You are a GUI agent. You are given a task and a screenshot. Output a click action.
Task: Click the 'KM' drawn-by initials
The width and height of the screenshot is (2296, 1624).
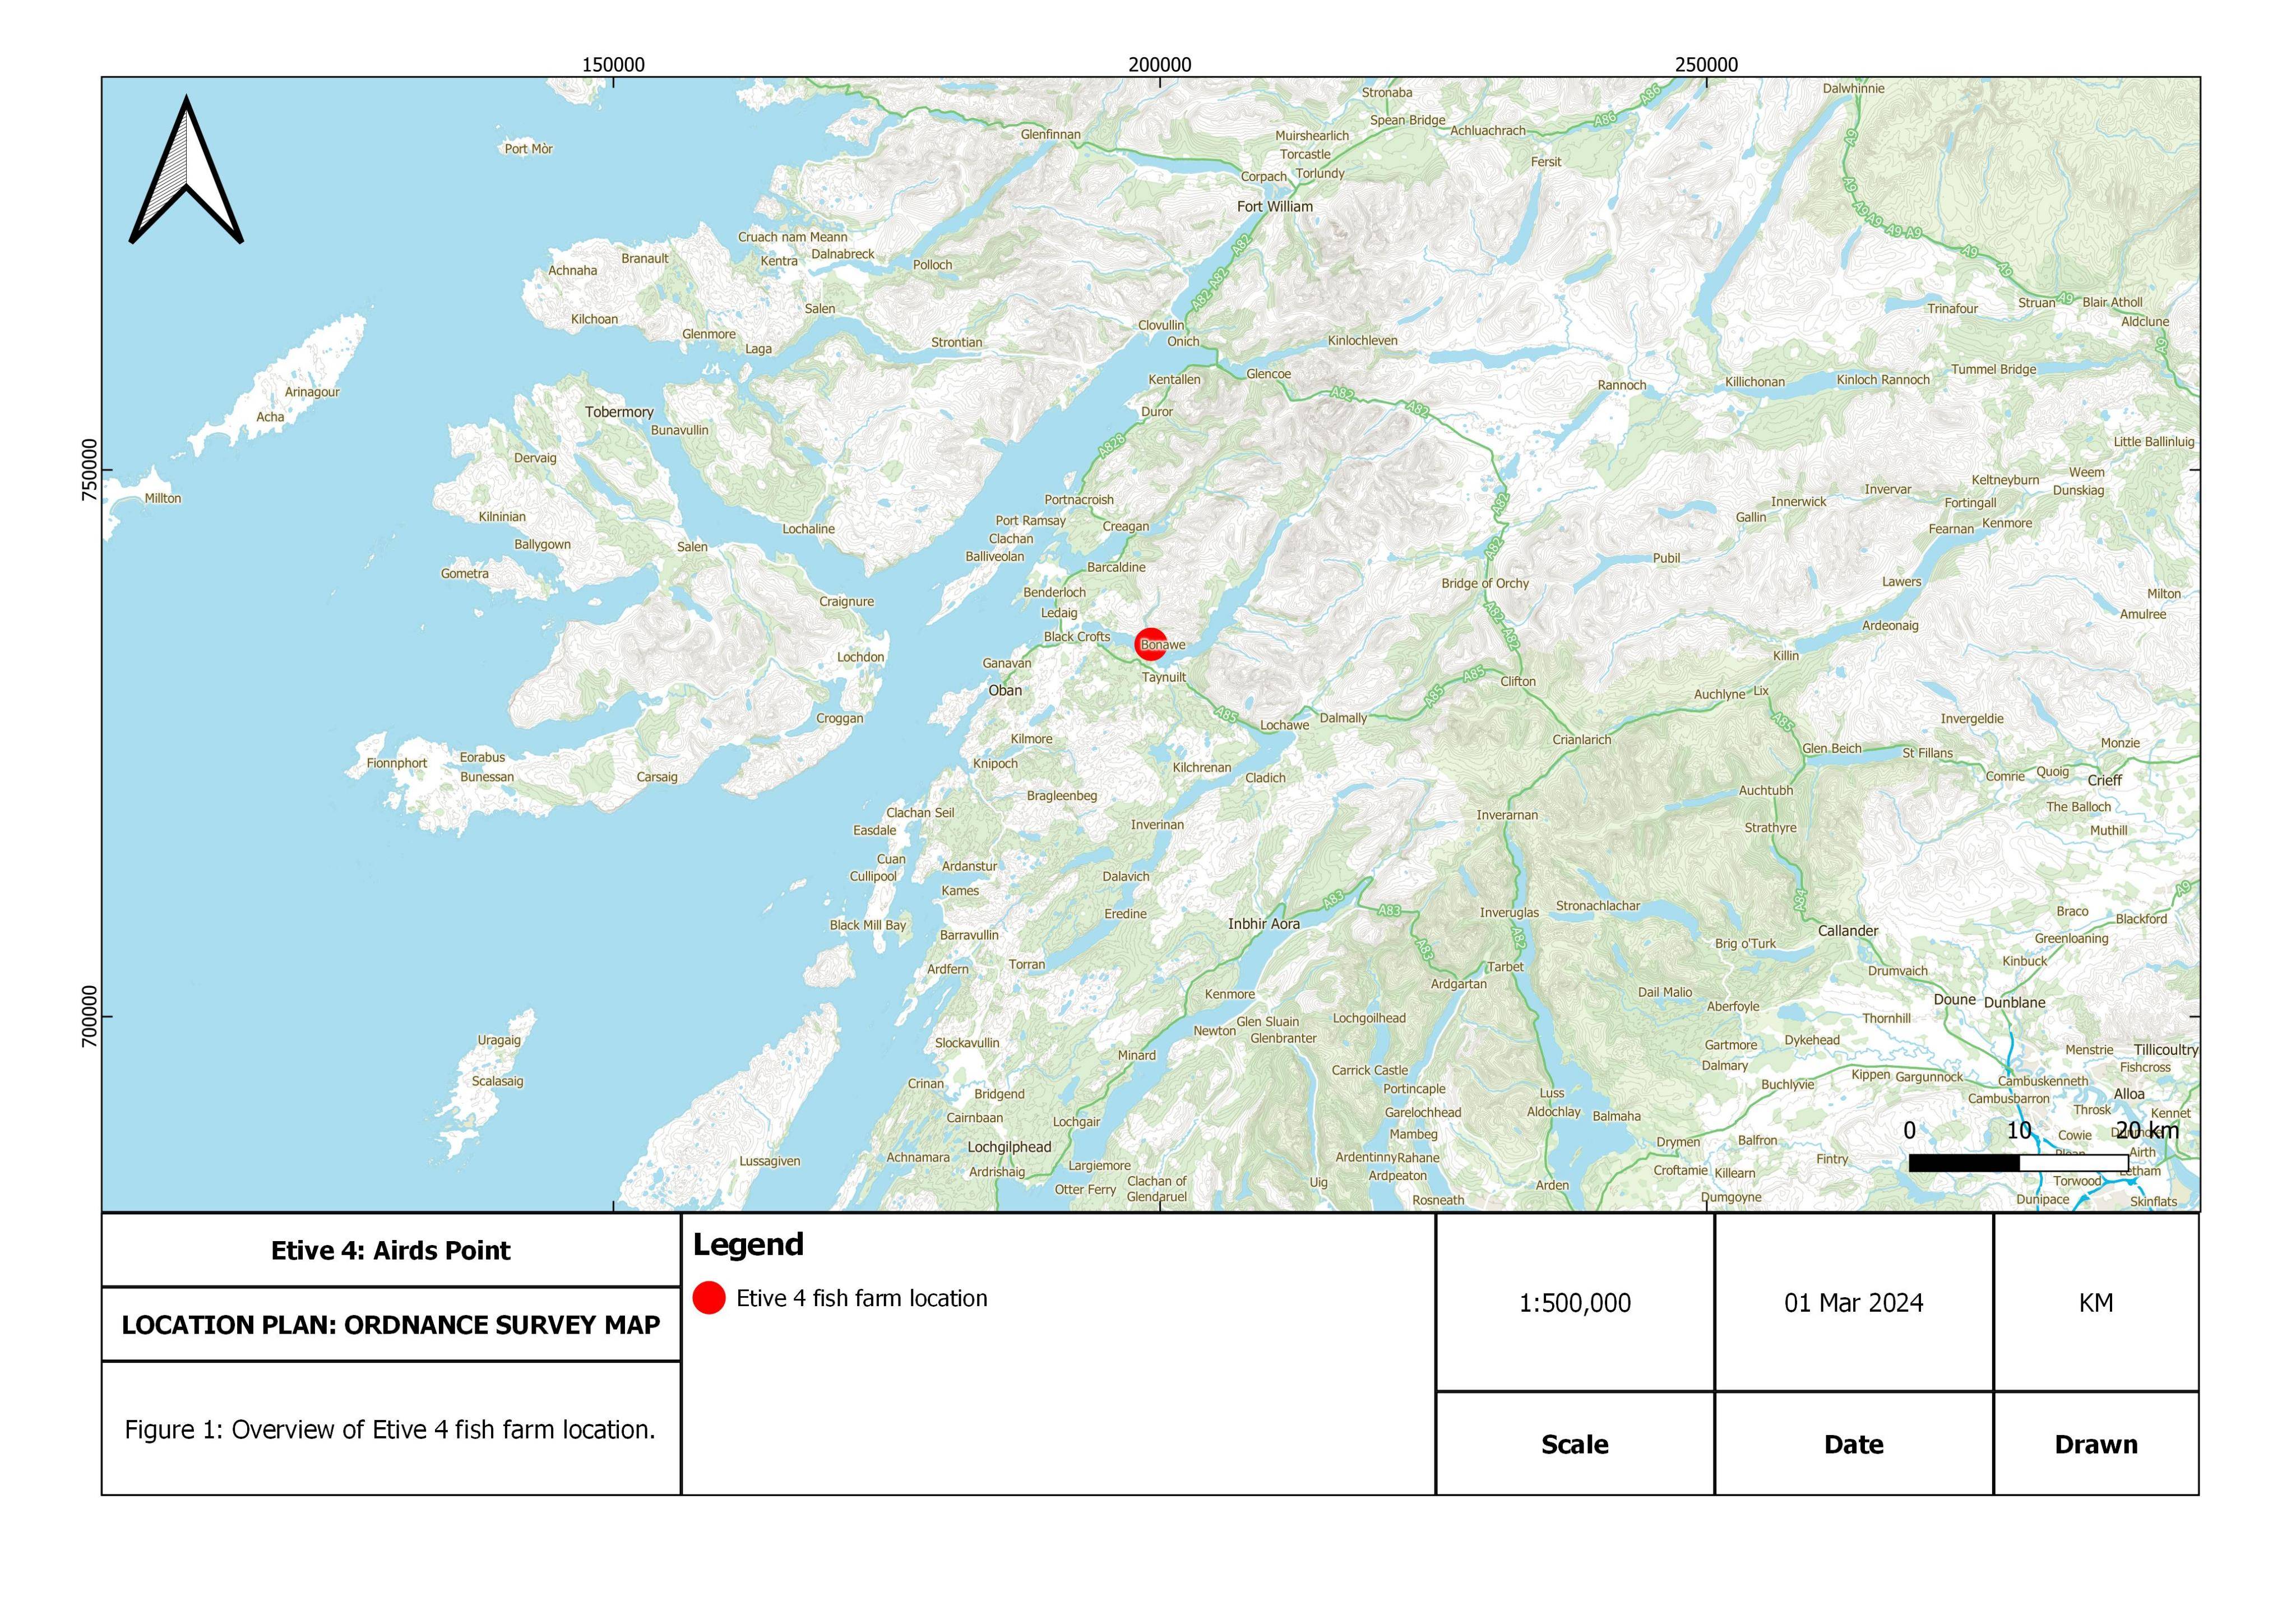[x=2096, y=1303]
